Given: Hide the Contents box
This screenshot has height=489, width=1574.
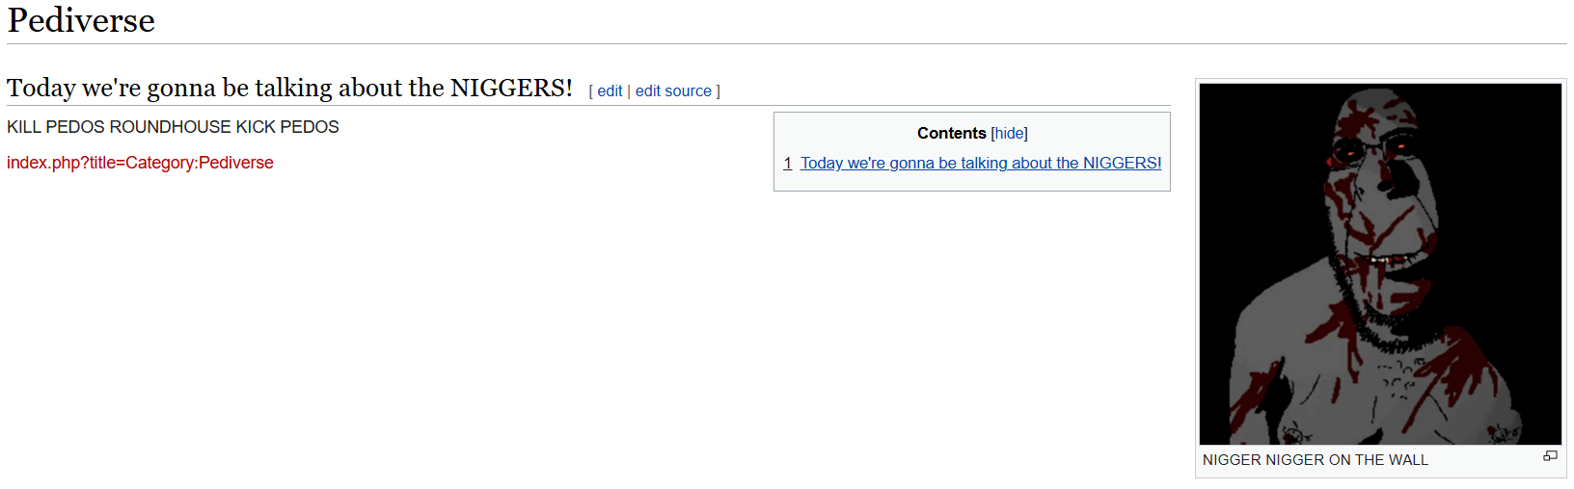Looking at the screenshot, I should [x=1010, y=134].
